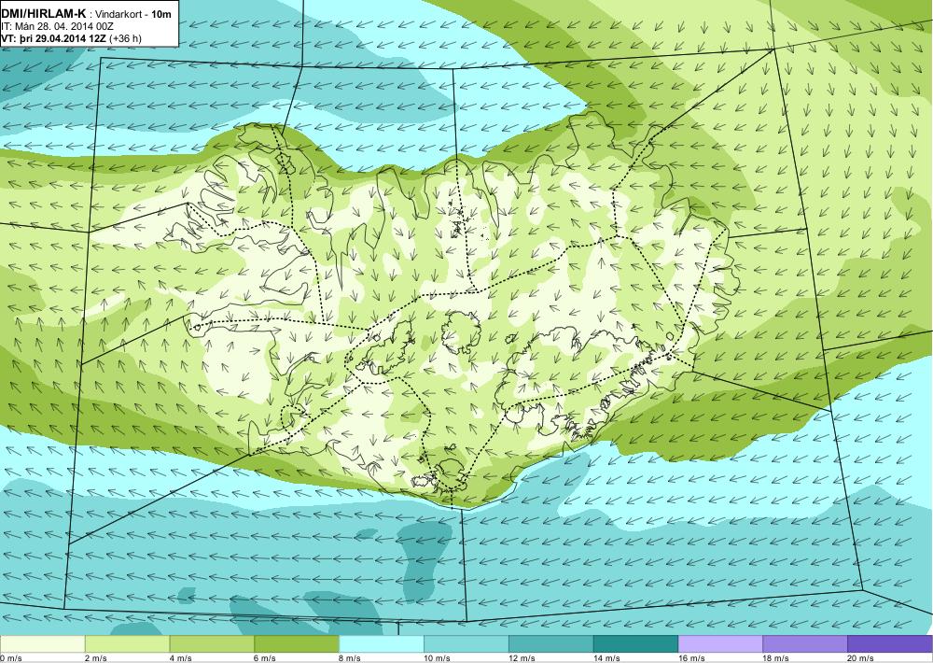Pick the medium green 4–6 m/s legend swatch
The width and height of the screenshot is (933, 663).
click(212, 644)
